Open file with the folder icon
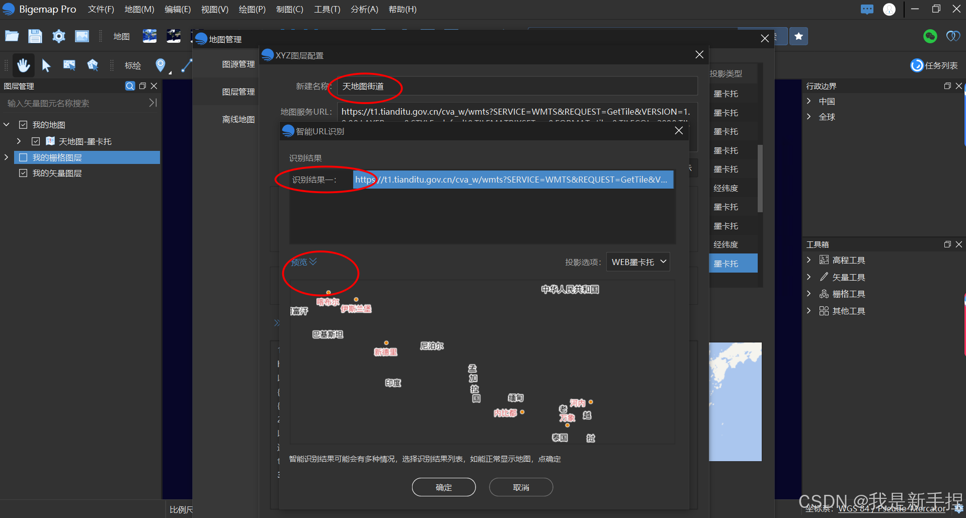Image resolution: width=966 pixels, height=518 pixels. point(12,36)
